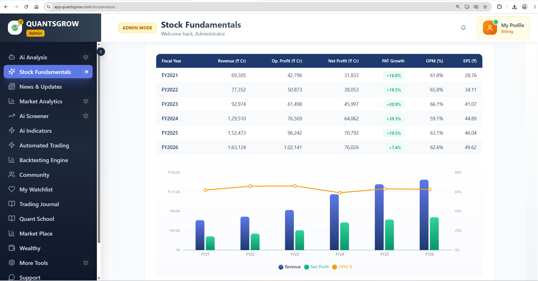Click the FY26 Revenue bar in chart
Viewport: 538px width, 281px height.
pyautogui.click(x=424, y=215)
